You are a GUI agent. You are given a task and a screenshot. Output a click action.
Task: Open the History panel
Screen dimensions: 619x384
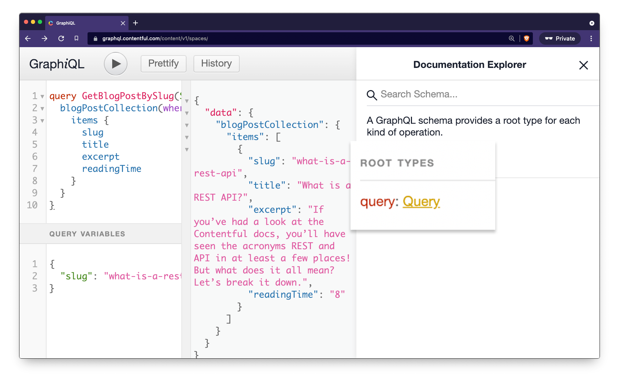(216, 64)
